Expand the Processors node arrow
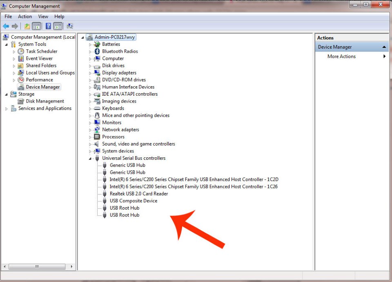 tap(90, 137)
